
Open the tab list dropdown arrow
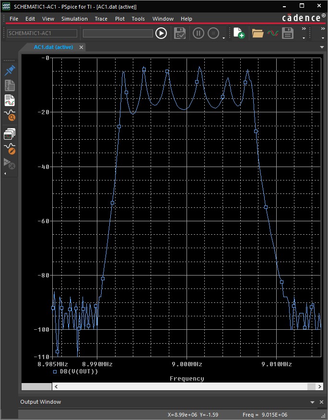322,47
